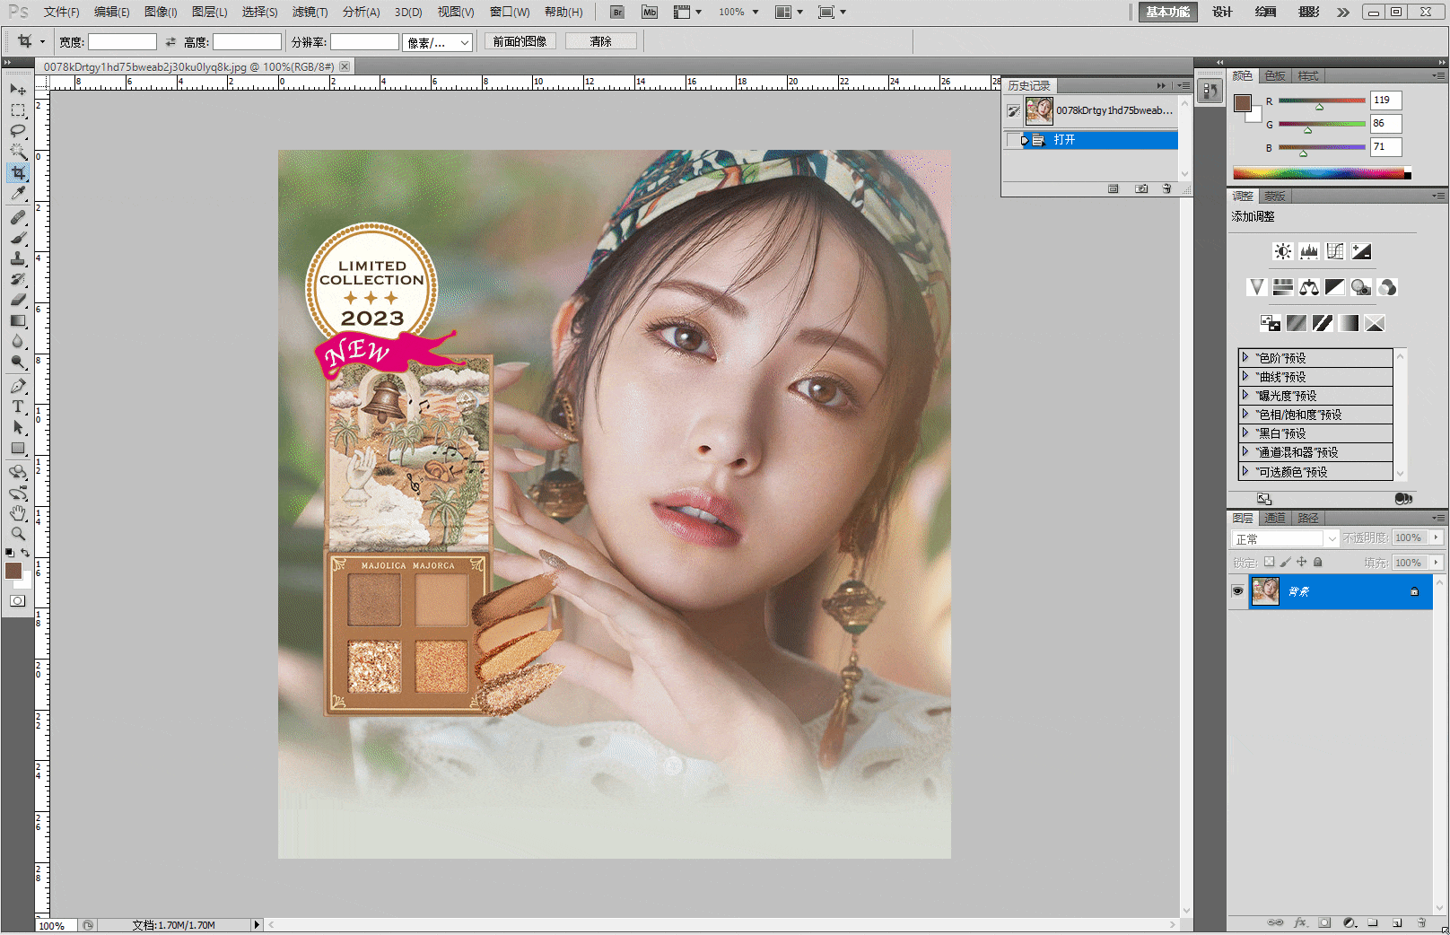Add a Curves adjustment layer
The image size is (1450, 935).
1333,251
